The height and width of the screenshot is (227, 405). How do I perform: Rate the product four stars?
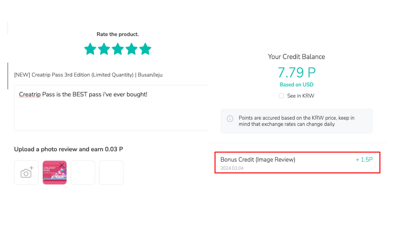132,49
